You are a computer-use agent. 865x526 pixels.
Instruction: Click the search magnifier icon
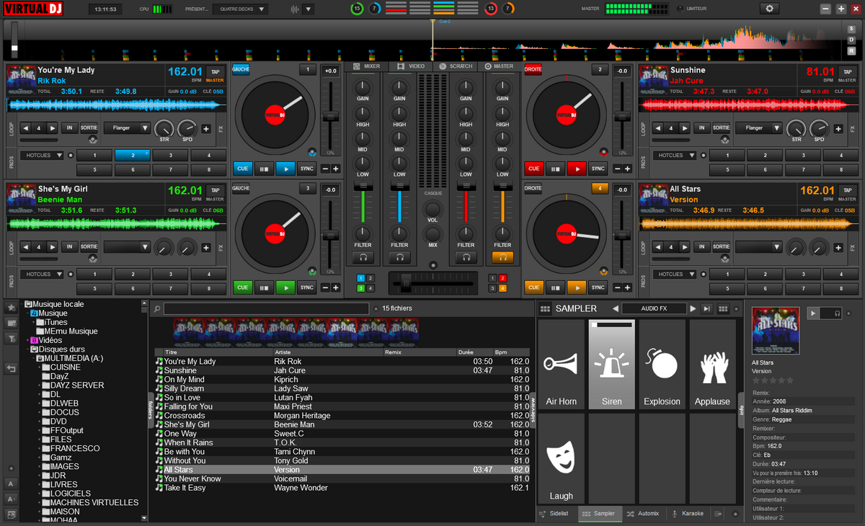coord(157,309)
